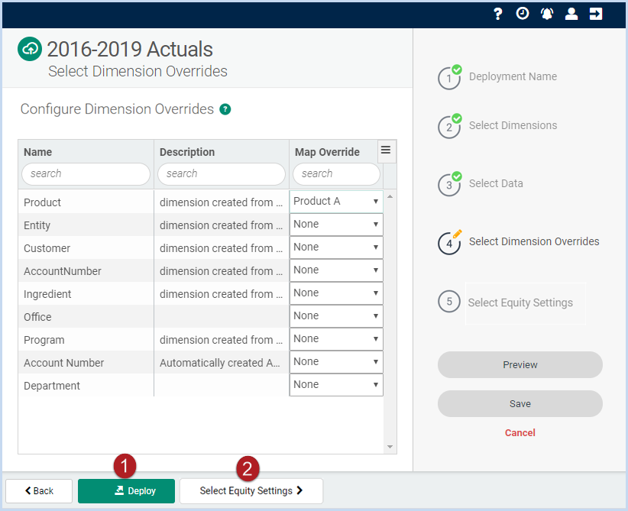Go to step 4 Select Dimension Overrides
628x511 pixels.
tap(519, 242)
